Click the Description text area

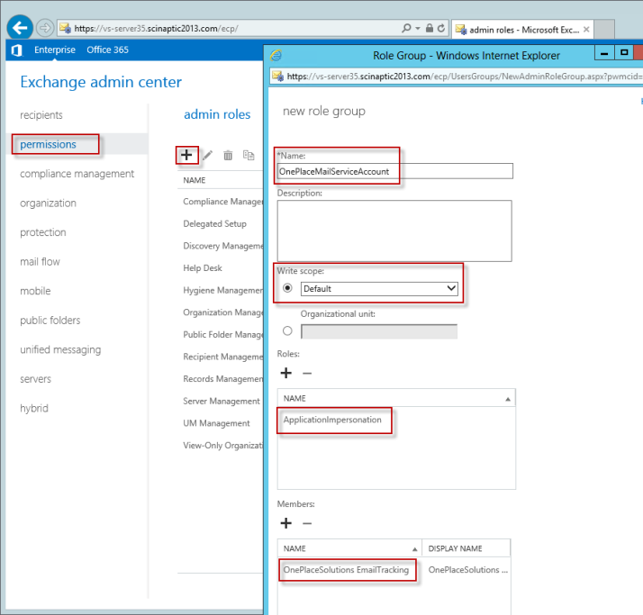[x=394, y=231]
